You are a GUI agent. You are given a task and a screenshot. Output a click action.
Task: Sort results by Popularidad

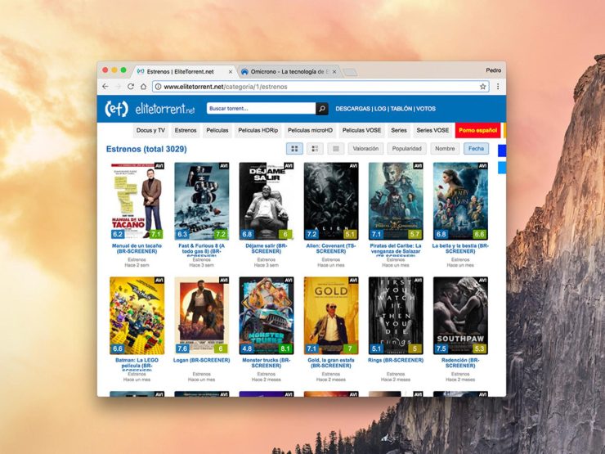coord(406,149)
